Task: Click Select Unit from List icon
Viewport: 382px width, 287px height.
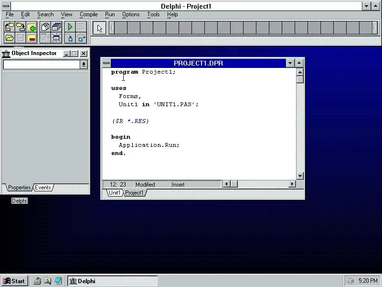Action: tap(45, 27)
